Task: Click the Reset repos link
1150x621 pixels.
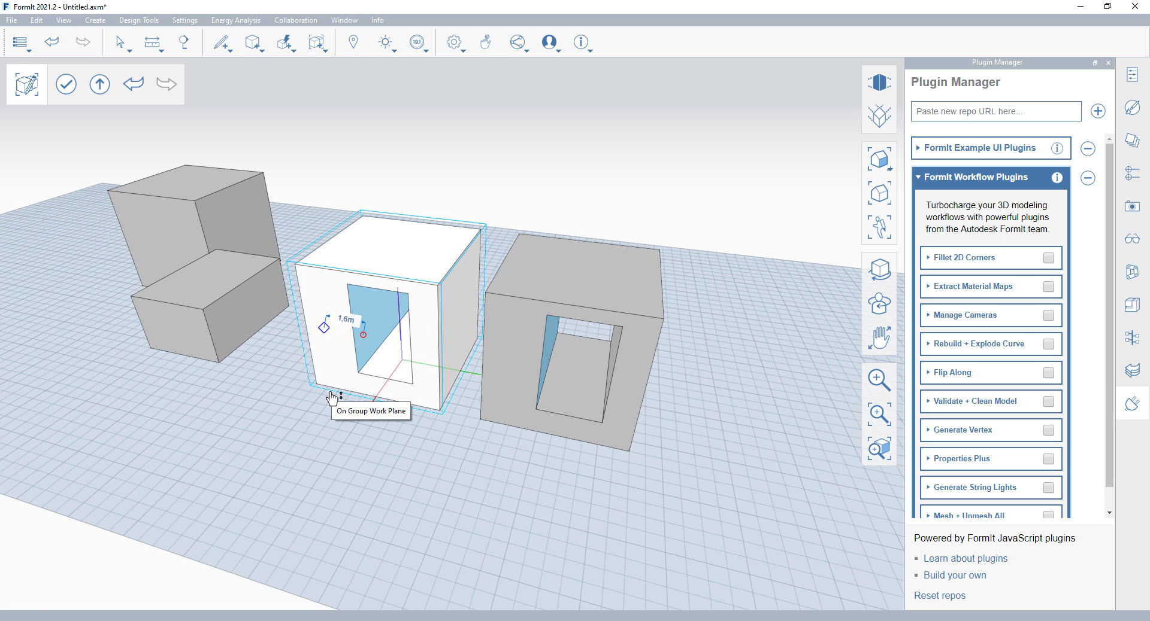Action: click(939, 595)
